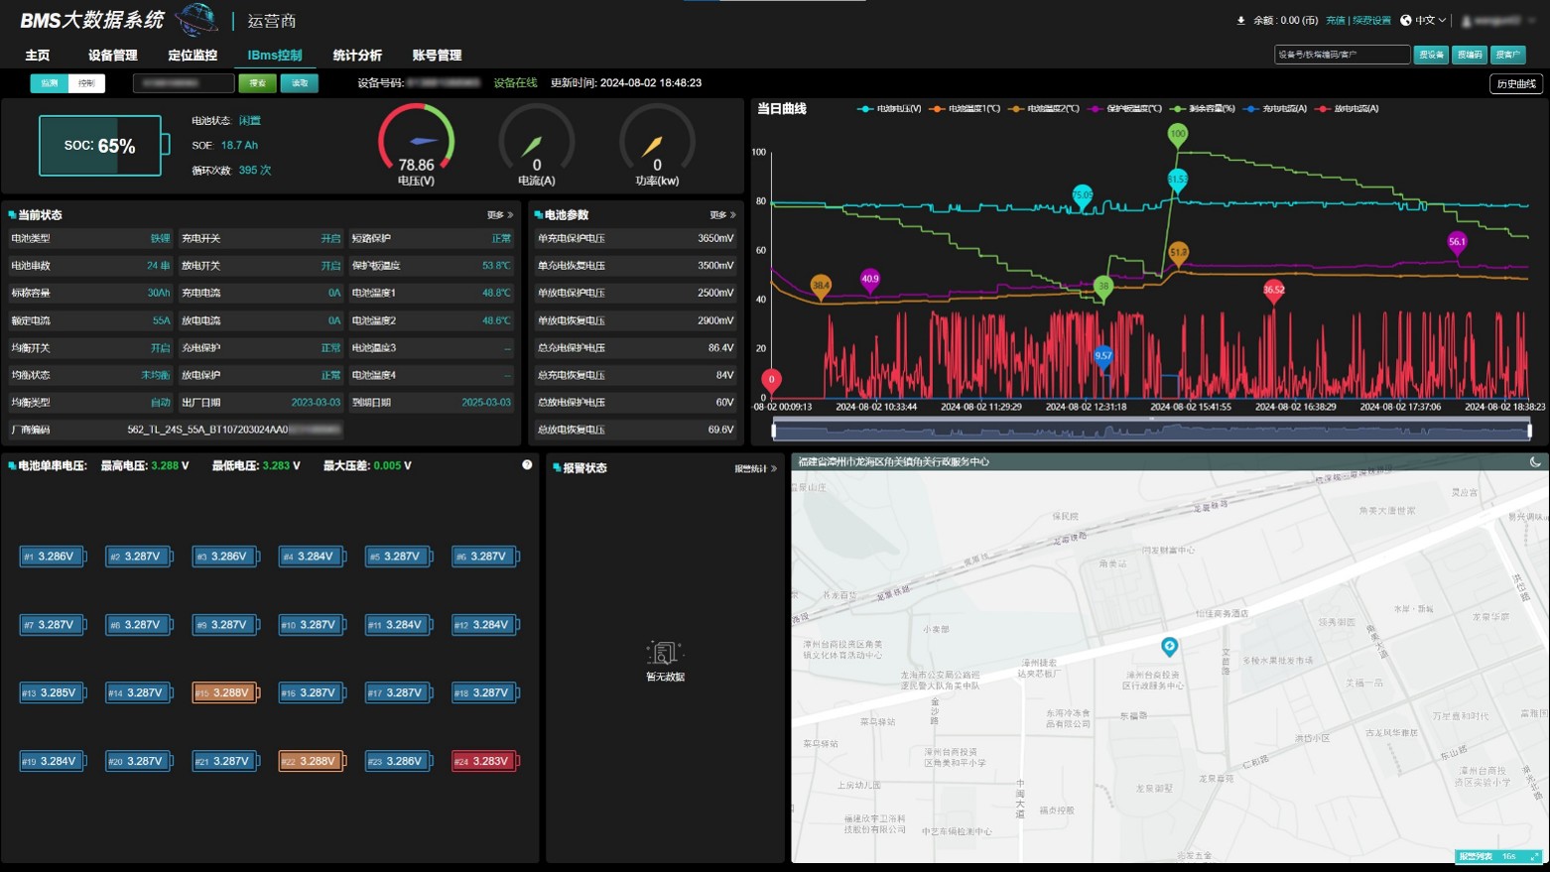
Task: Click the globe logo next to BMS title
Action: [x=196, y=20]
